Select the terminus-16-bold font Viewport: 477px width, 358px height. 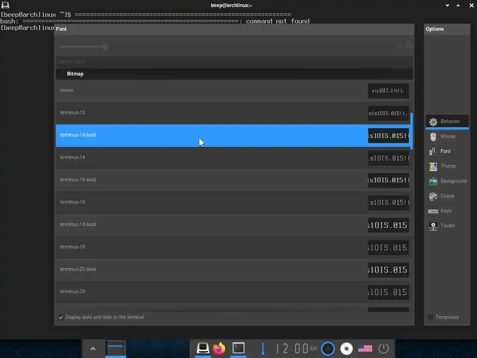click(233, 180)
